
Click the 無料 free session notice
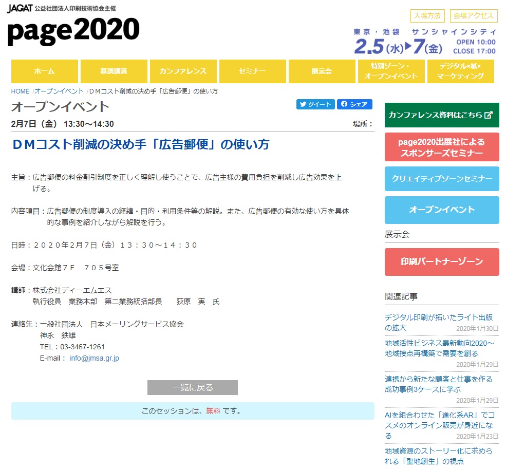coord(213,411)
